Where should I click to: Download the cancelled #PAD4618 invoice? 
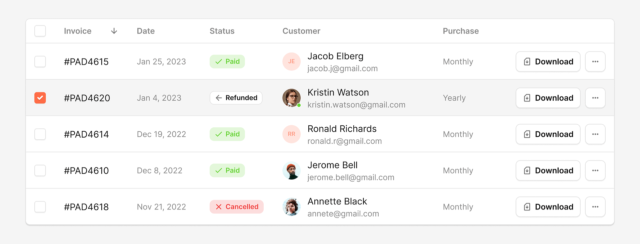click(548, 207)
